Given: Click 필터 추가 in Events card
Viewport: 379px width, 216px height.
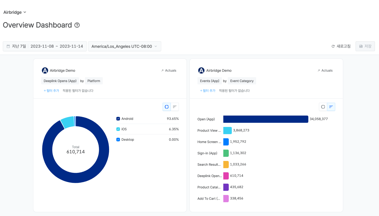Looking at the screenshot, I should 208,91.
